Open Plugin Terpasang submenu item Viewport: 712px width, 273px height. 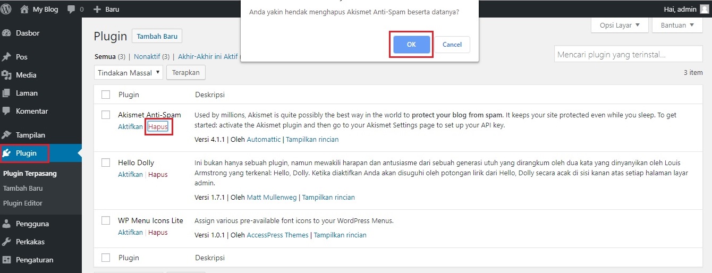click(30, 173)
